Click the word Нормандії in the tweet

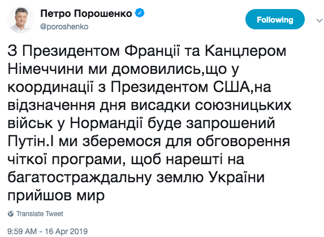click(x=106, y=124)
